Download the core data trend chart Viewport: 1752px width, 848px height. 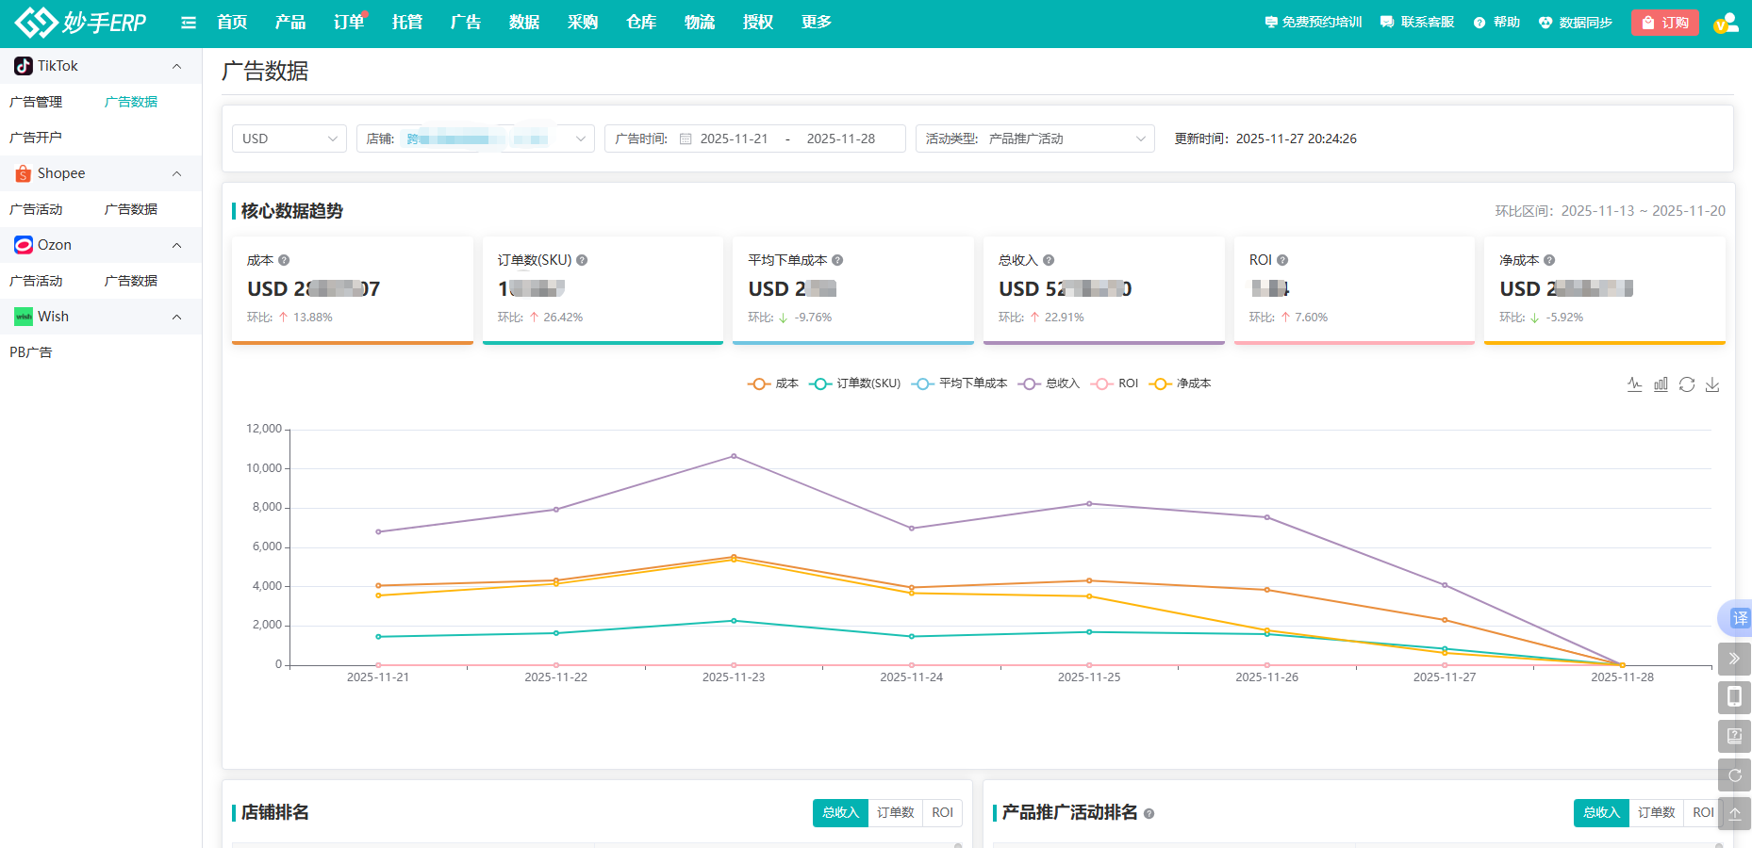point(1712,383)
